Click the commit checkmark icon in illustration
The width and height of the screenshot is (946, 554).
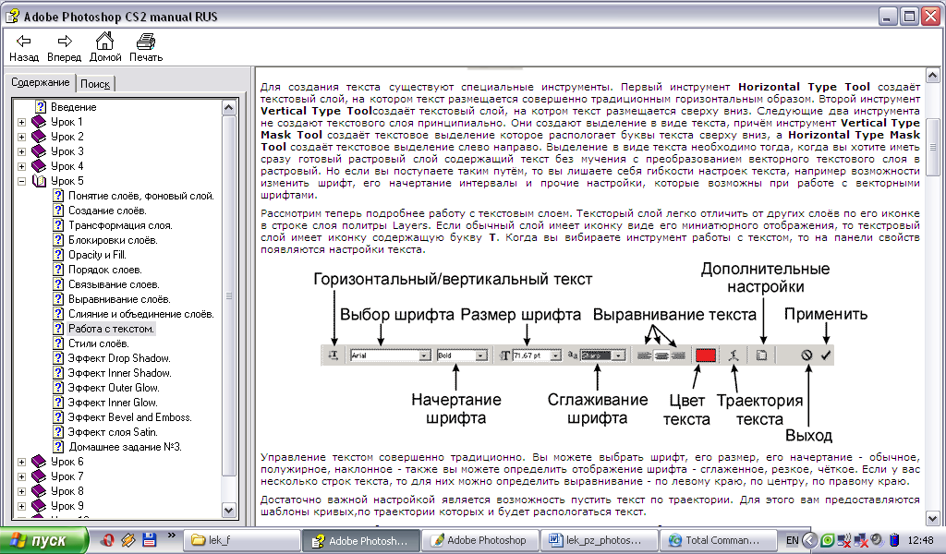click(x=826, y=355)
